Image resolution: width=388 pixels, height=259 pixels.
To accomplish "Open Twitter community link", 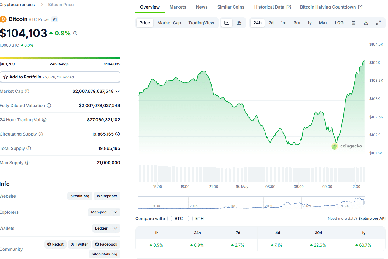I will click(79, 244).
